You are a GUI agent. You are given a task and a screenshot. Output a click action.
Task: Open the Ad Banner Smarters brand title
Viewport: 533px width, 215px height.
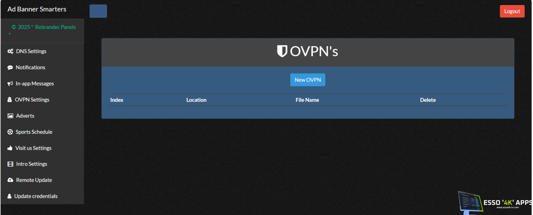tap(37, 9)
